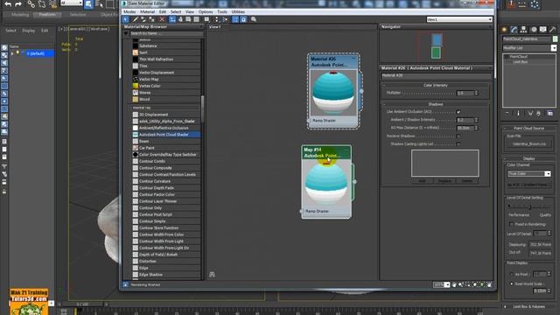The width and height of the screenshot is (560, 315).
Task: Open the Motion tab wheel icon
Action: (x=534, y=30)
